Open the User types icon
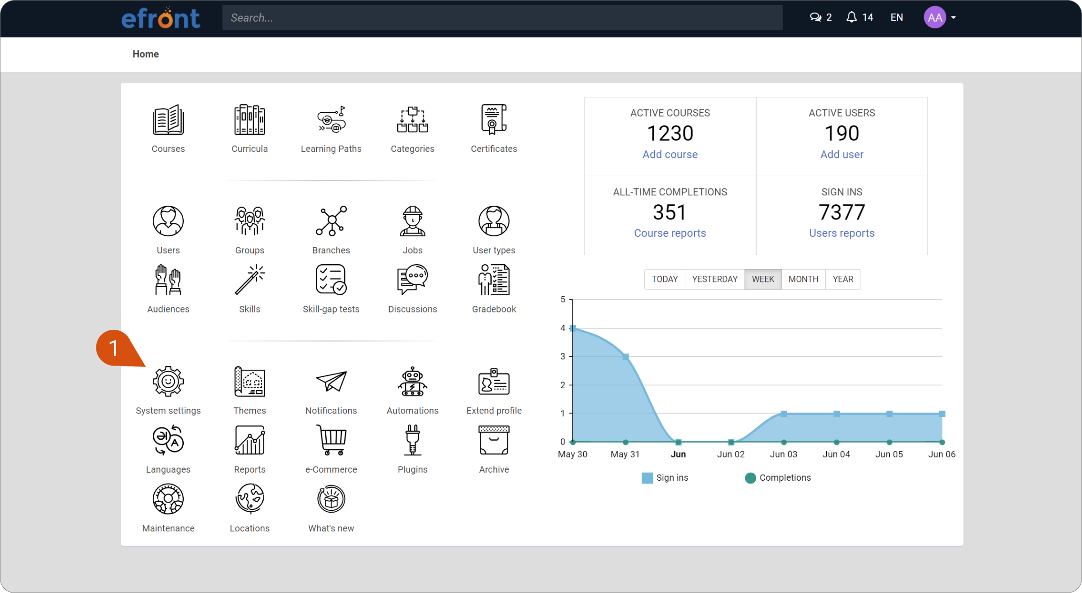This screenshot has width=1082, height=593. coord(494,221)
